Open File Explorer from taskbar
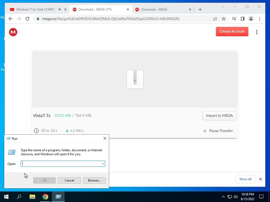This screenshot has width=270, height=202. pos(32,197)
